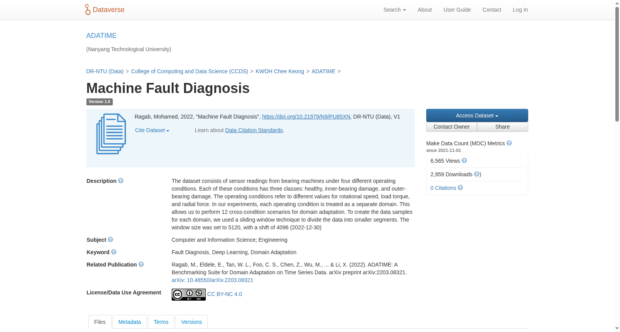Switch to the Files tab

[x=100, y=322]
